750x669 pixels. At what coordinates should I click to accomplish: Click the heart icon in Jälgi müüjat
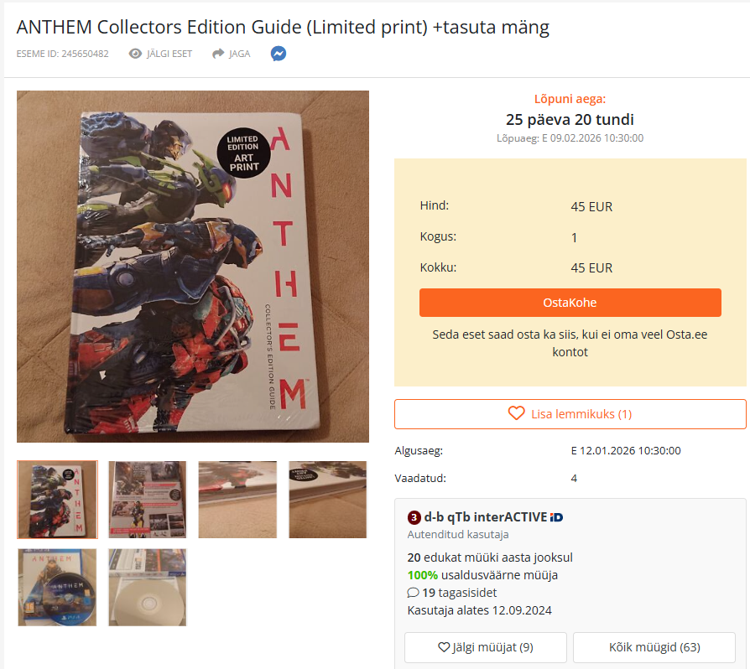(444, 647)
